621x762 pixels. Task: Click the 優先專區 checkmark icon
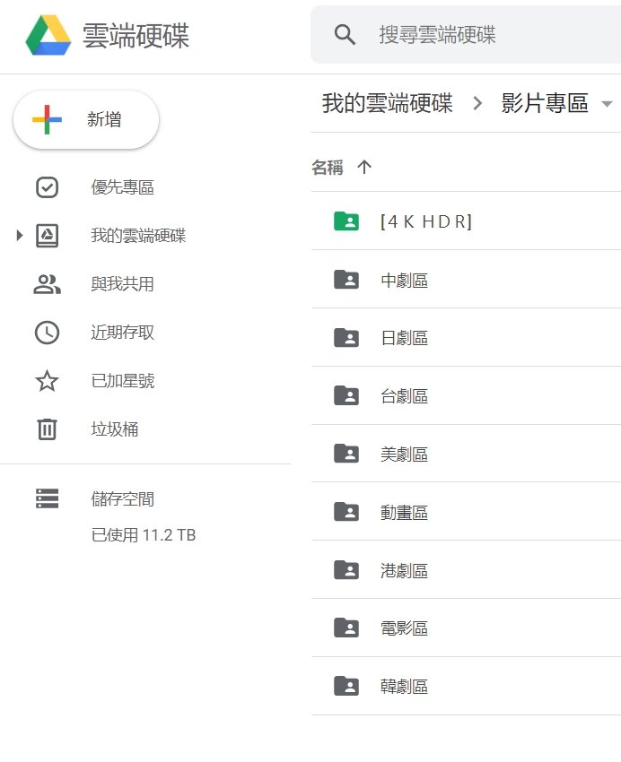click(47, 187)
